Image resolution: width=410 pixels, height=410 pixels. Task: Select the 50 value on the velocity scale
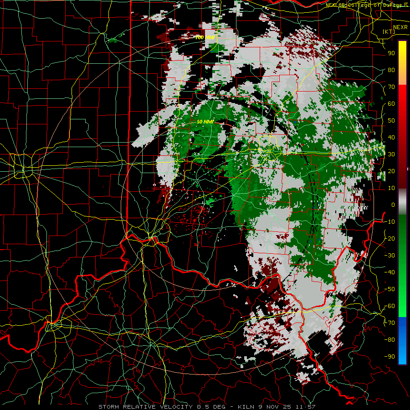tap(391, 121)
